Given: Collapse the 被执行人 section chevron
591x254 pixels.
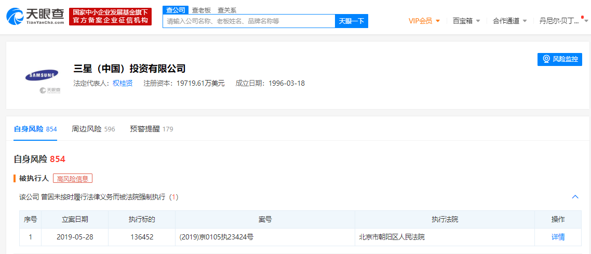Looking at the screenshot, I should [575, 197].
